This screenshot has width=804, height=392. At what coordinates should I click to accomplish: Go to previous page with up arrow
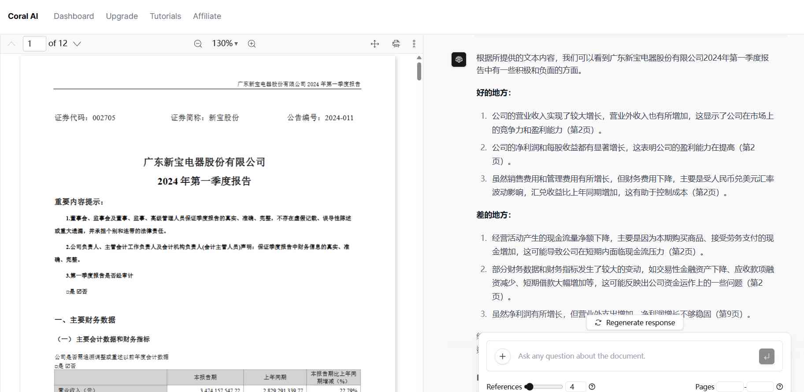(x=12, y=44)
